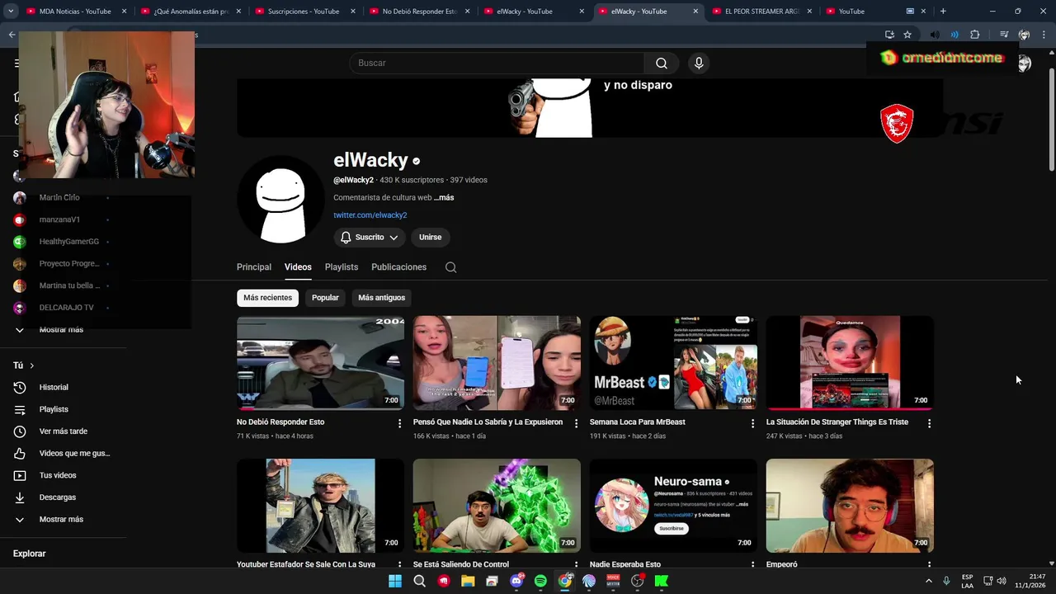Screen dimensions: 1056x594
Task: Open Chrome profile avatar in toolbar
Action: 1024,35
